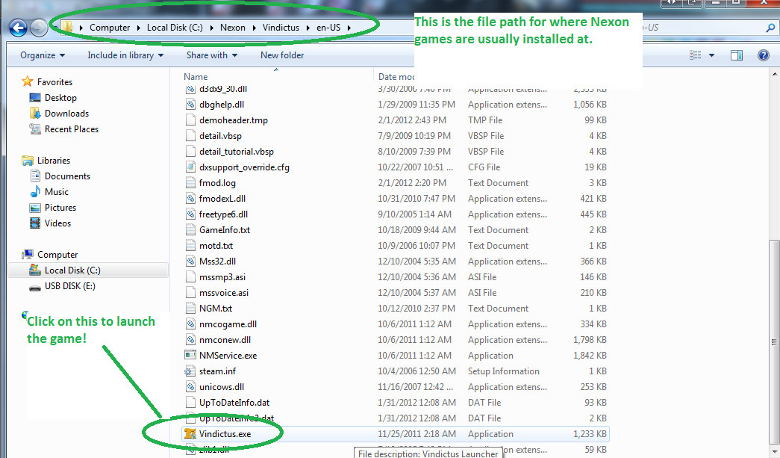This screenshot has height=458, width=780.
Task: Click the Vindictus.exe application icon
Action: (190, 433)
